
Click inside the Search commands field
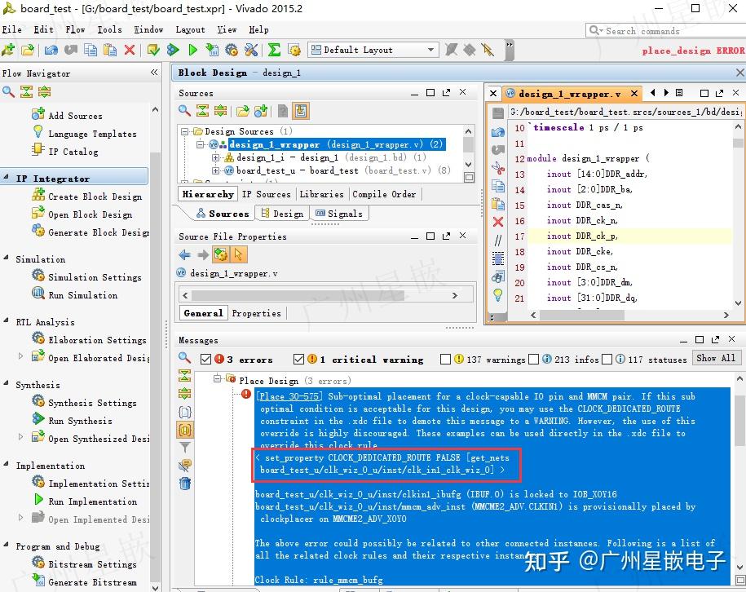[656, 29]
